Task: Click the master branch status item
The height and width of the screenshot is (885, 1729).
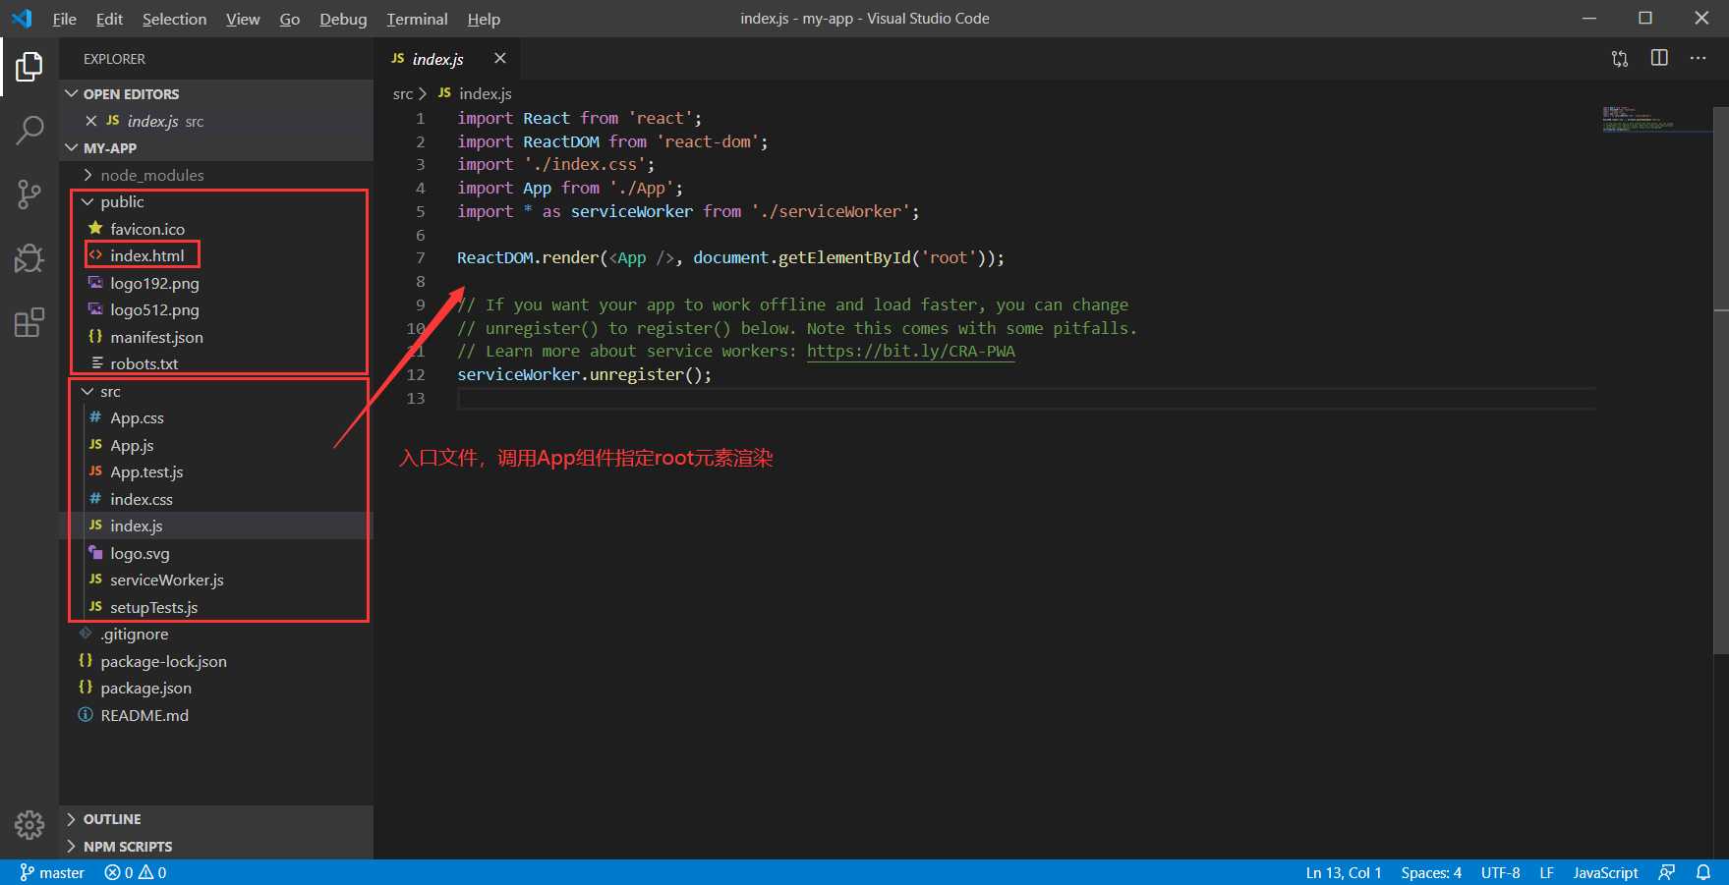Action: pos(52,872)
